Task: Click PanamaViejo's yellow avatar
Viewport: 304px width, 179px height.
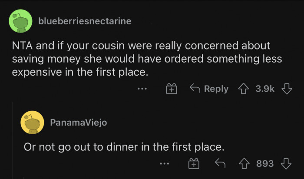Action: point(32,123)
